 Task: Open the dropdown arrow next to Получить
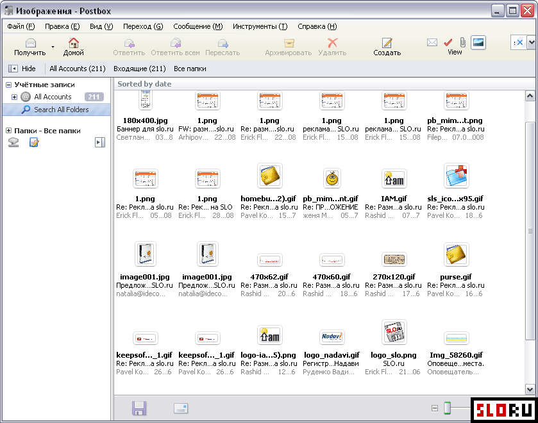(x=53, y=47)
